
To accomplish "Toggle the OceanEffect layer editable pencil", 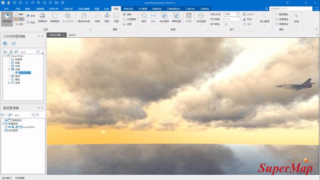I will pyautogui.click(x=17, y=127).
